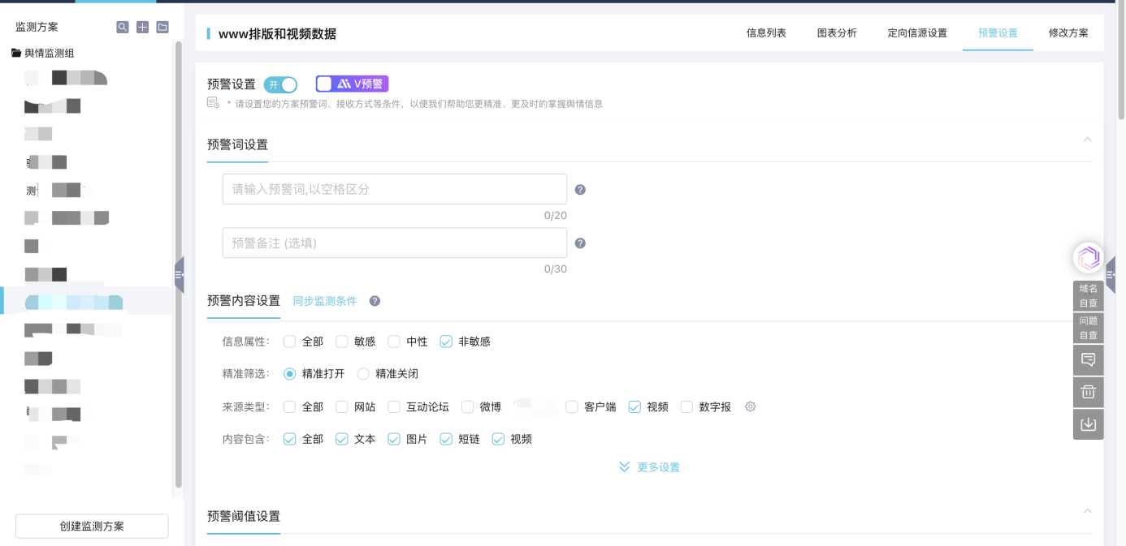
Task: Click the 创建监测方案 button
Action: (92, 526)
